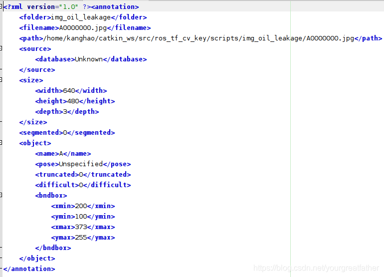Collapse the <size> block fold marker
384x277 pixels.
point(0,80)
